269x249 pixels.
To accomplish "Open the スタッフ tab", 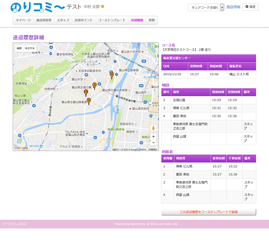I will coord(63,20).
